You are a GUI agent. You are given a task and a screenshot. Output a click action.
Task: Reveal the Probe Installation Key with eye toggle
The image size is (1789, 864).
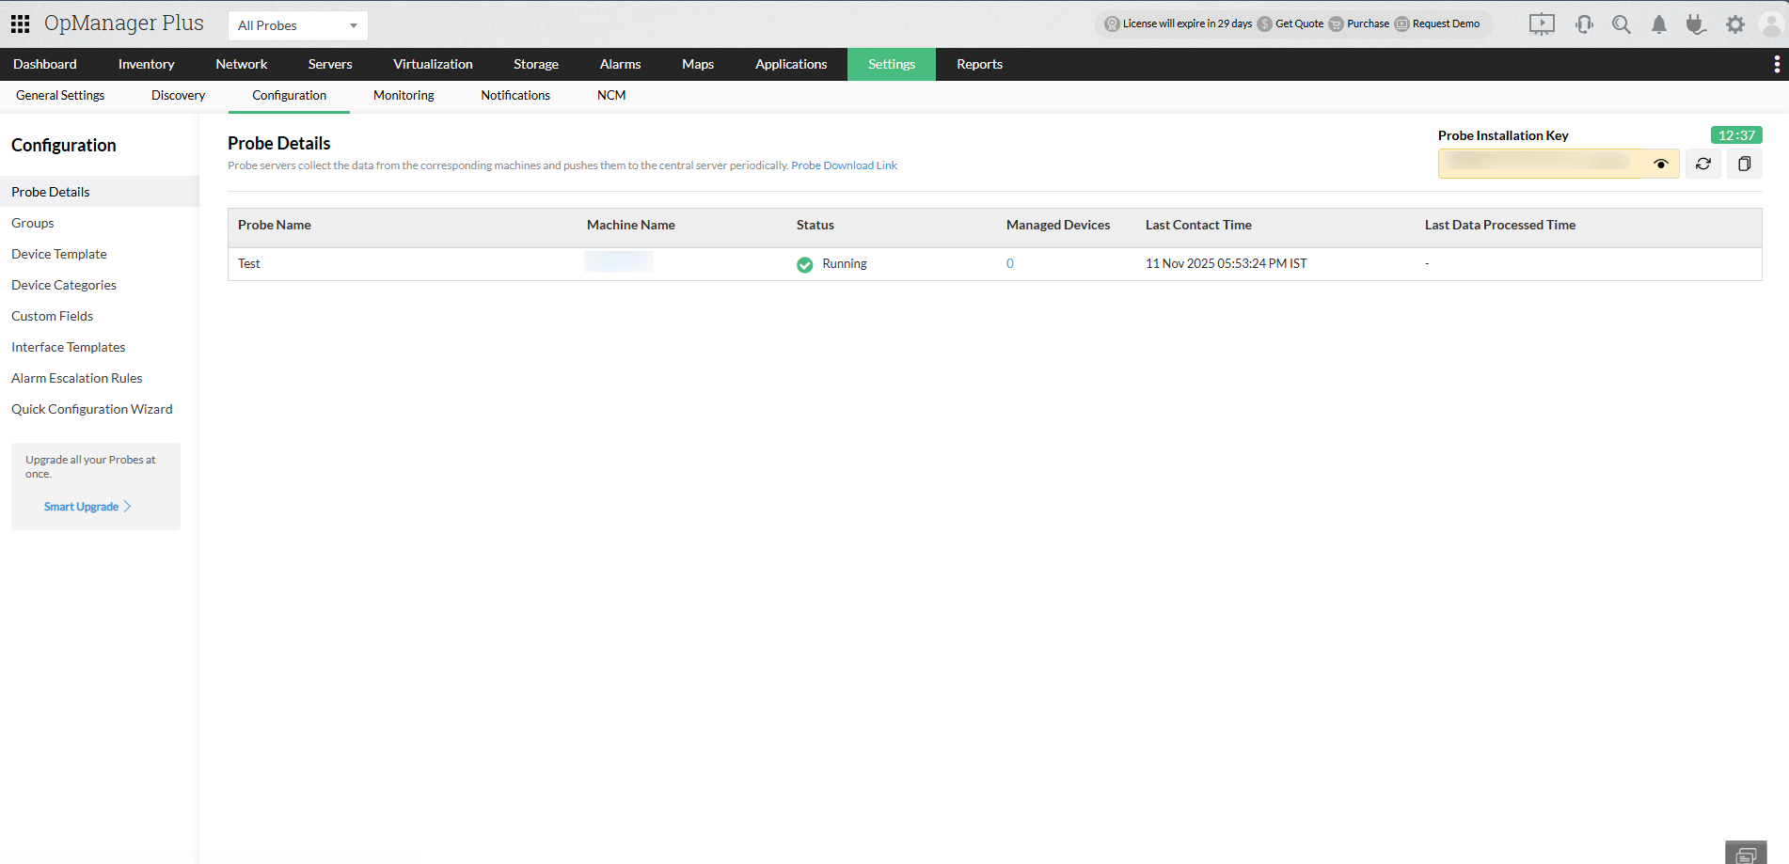pyautogui.click(x=1661, y=163)
